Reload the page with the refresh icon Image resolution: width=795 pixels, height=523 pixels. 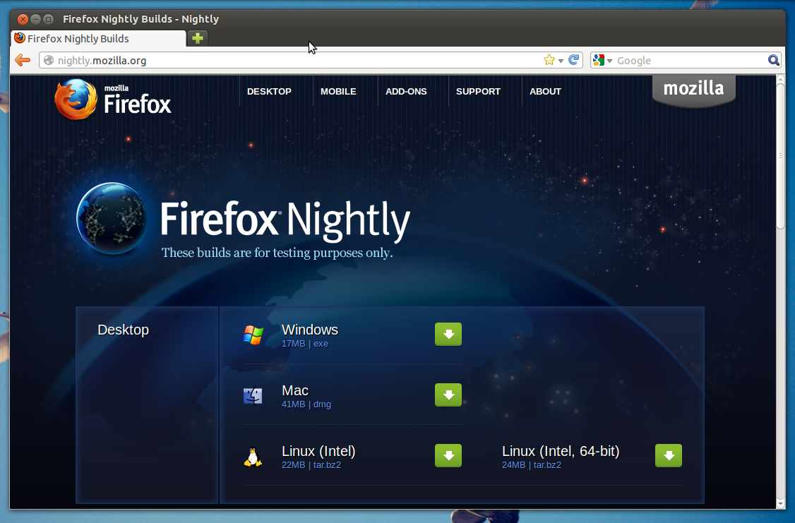tap(573, 60)
